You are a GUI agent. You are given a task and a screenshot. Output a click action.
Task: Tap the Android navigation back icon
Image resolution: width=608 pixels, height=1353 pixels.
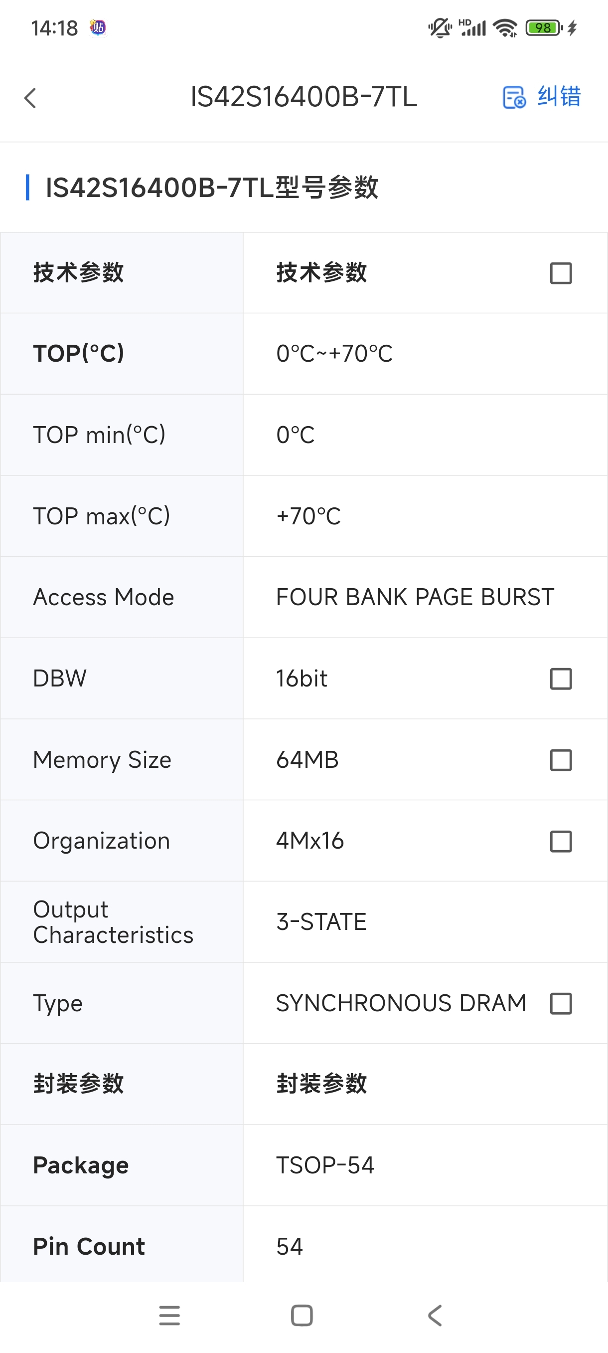pos(435,1316)
